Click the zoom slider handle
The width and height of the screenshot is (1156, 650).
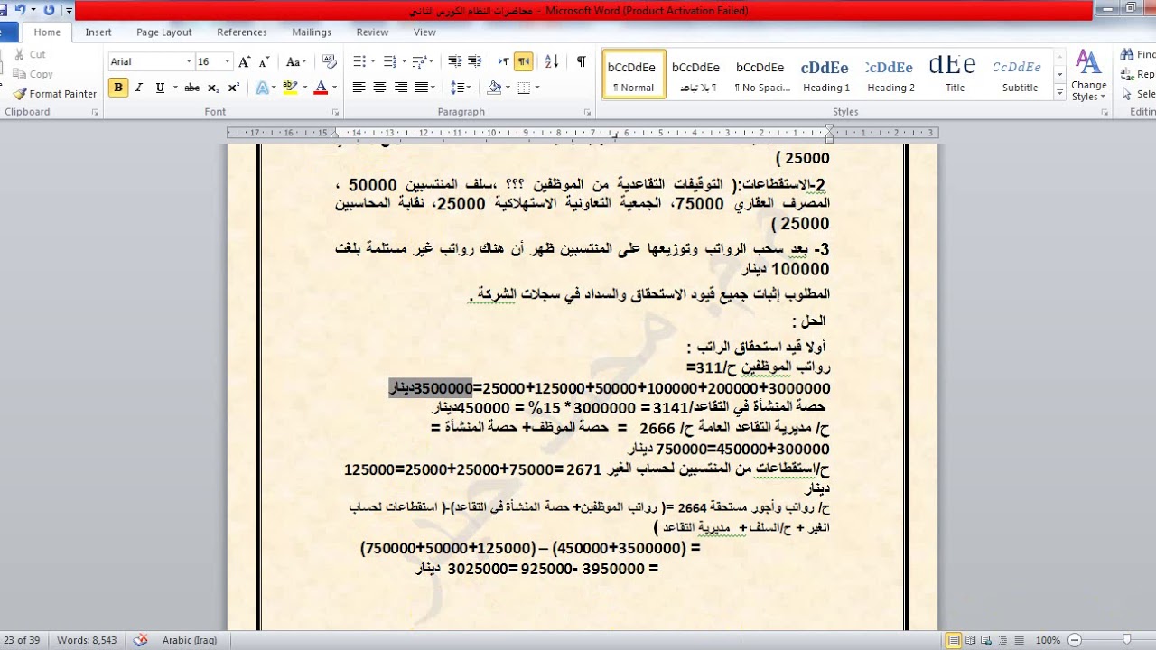(1126, 640)
